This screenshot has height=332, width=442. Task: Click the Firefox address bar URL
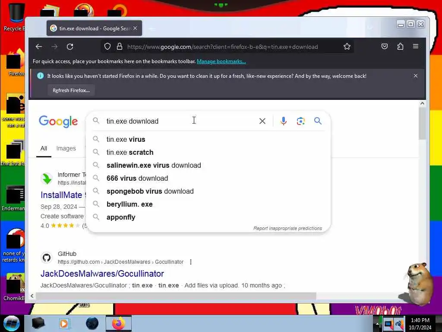223,47
